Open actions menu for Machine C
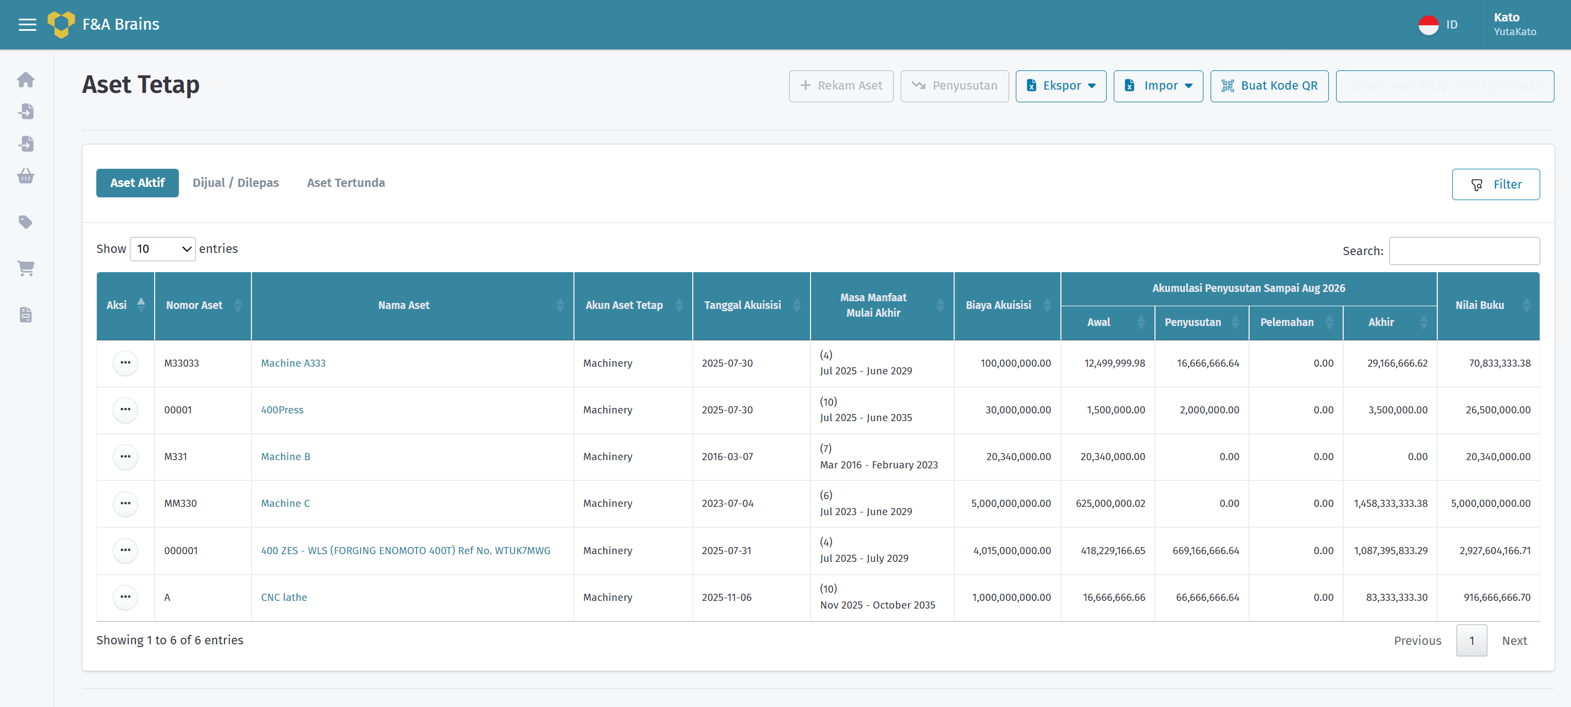 pyautogui.click(x=125, y=504)
